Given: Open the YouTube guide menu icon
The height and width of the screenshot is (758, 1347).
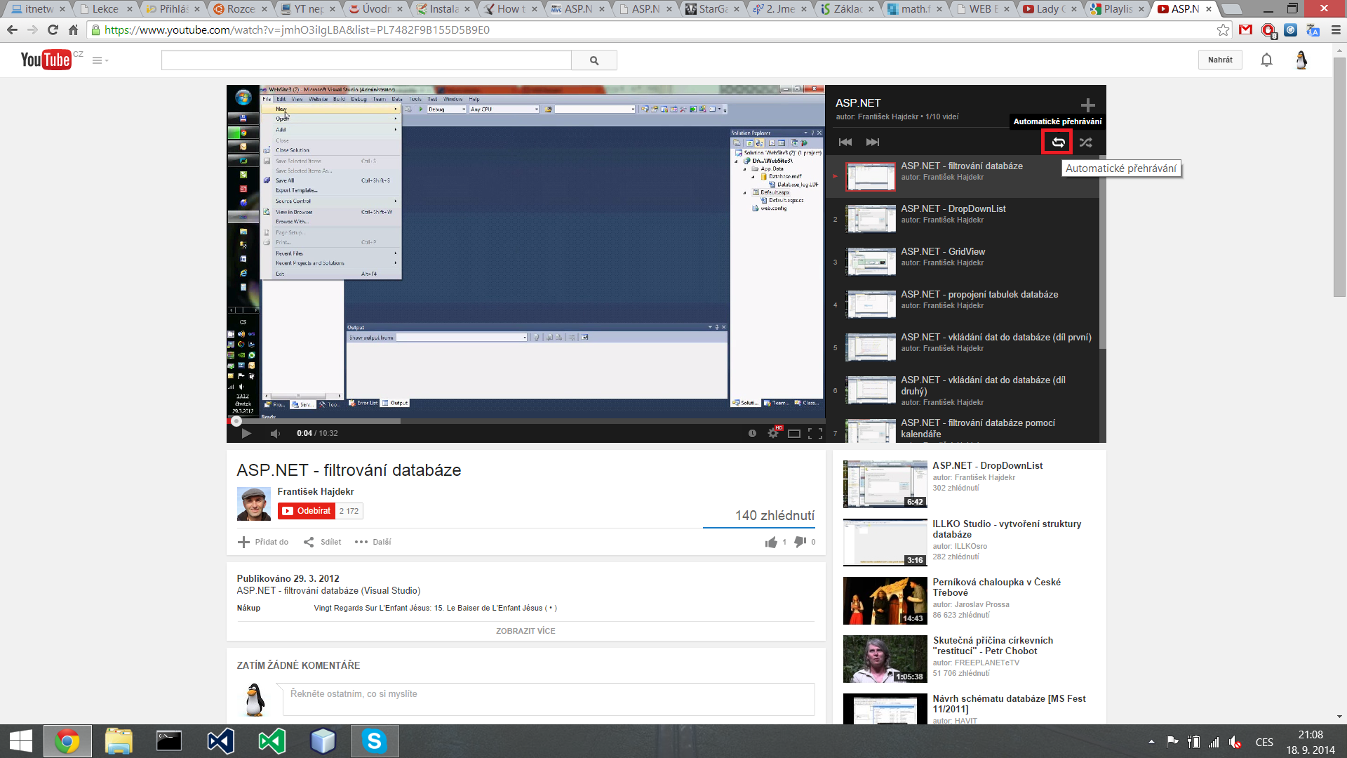Looking at the screenshot, I should coord(100,60).
